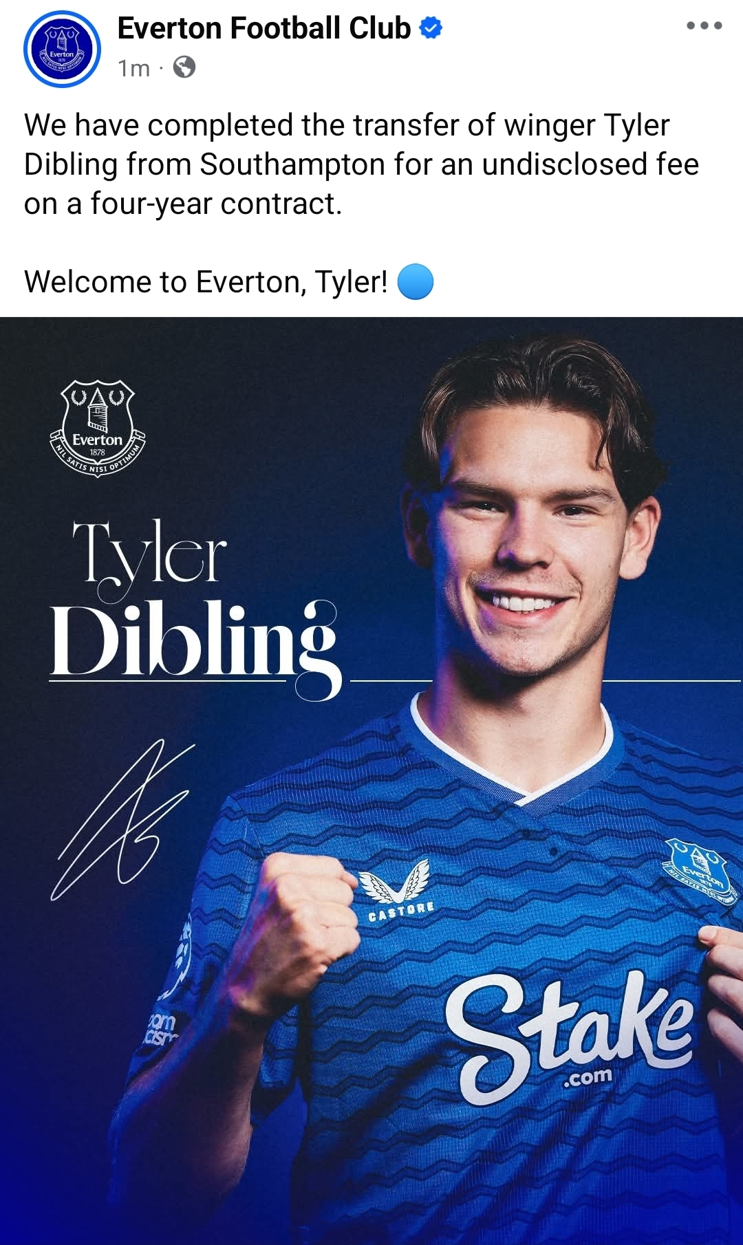Click the handwritten signature in the graphic
Image resolution: width=743 pixels, height=1245 pixels.
tap(122, 819)
